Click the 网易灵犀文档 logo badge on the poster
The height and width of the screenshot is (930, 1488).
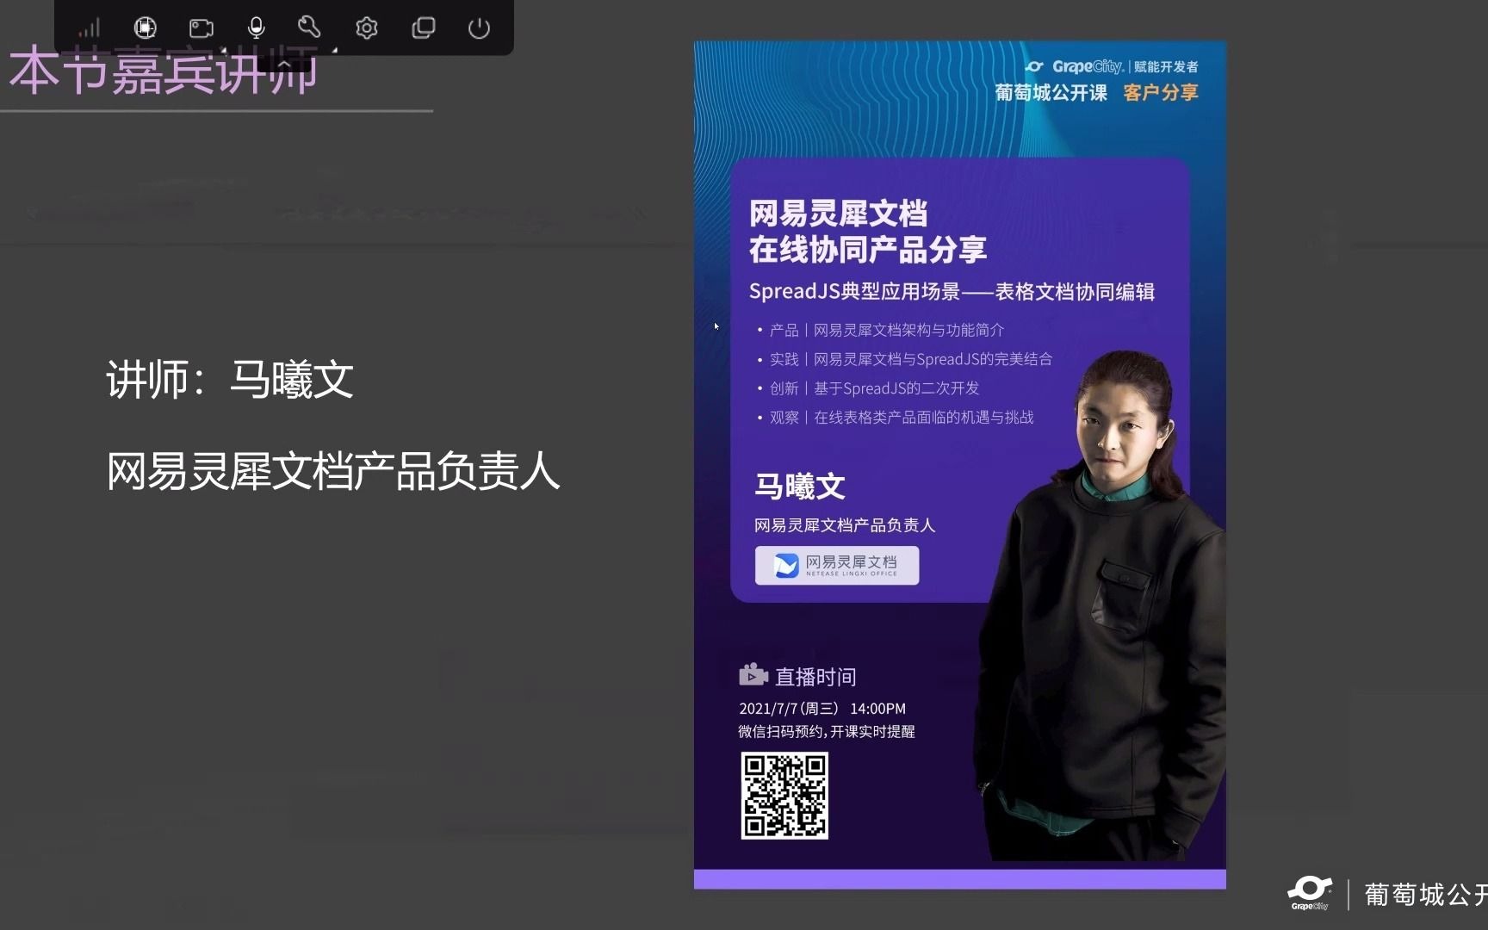pyautogui.click(x=837, y=566)
